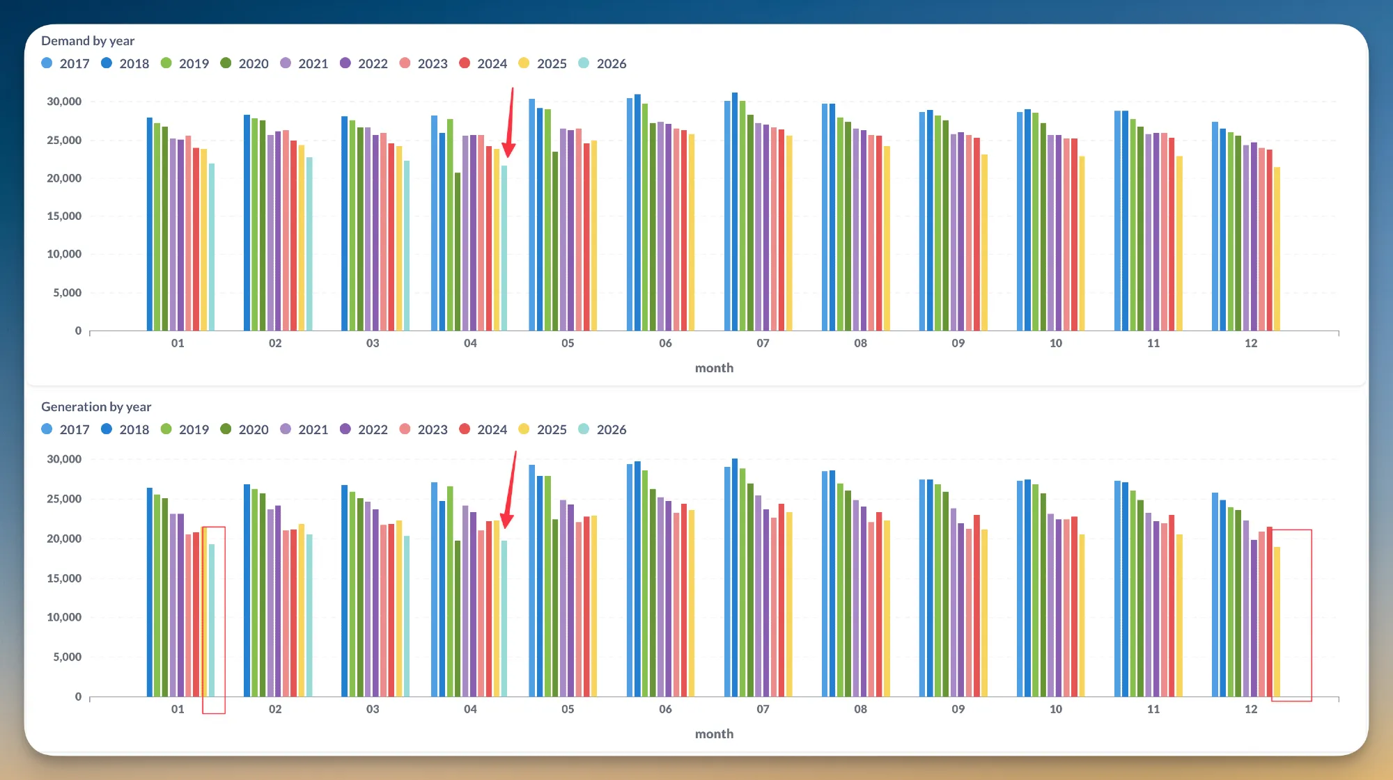
Task: Click the month axis title under Demand chart
Action: click(x=714, y=368)
